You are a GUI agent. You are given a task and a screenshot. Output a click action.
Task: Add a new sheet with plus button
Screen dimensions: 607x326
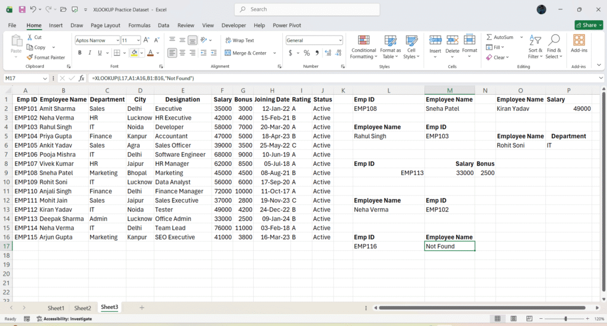(142, 308)
